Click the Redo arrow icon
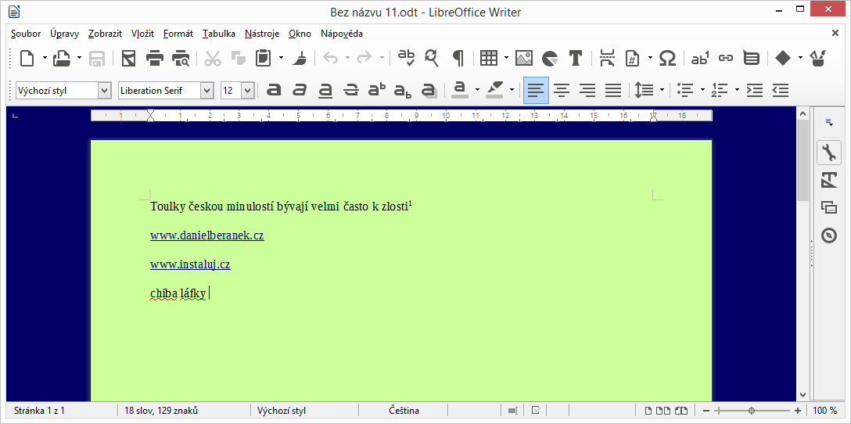851x424 pixels. click(364, 58)
